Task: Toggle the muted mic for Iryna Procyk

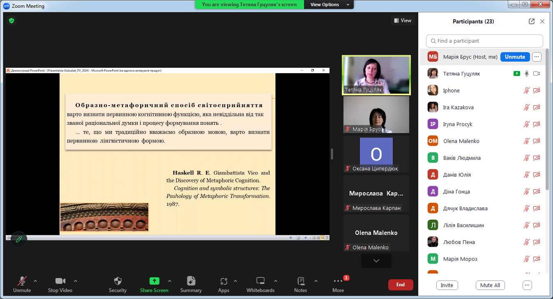Action: tap(526, 124)
